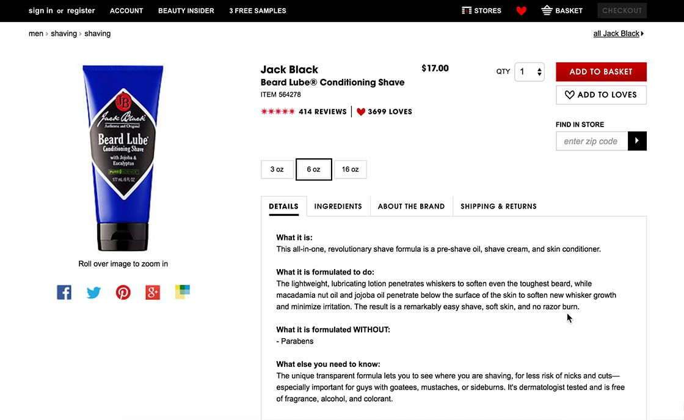Image resolution: width=684 pixels, height=420 pixels.
Task: Open the basket icon in header
Action: coord(547,10)
